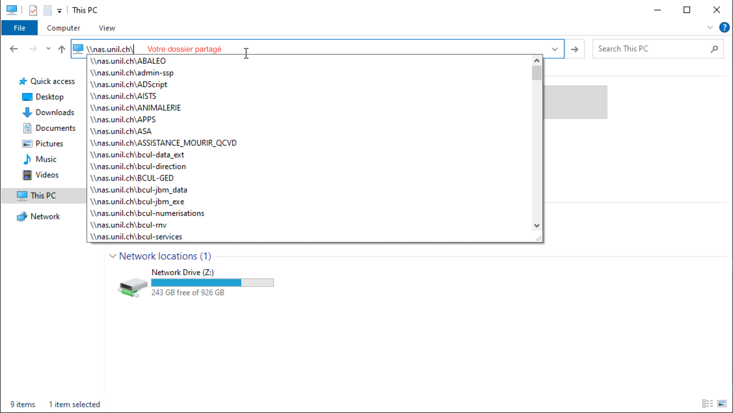This screenshot has height=413, width=733.
Task: Customize Quick Access Toolbar dropdown arrow
Action: click(59, 10)
